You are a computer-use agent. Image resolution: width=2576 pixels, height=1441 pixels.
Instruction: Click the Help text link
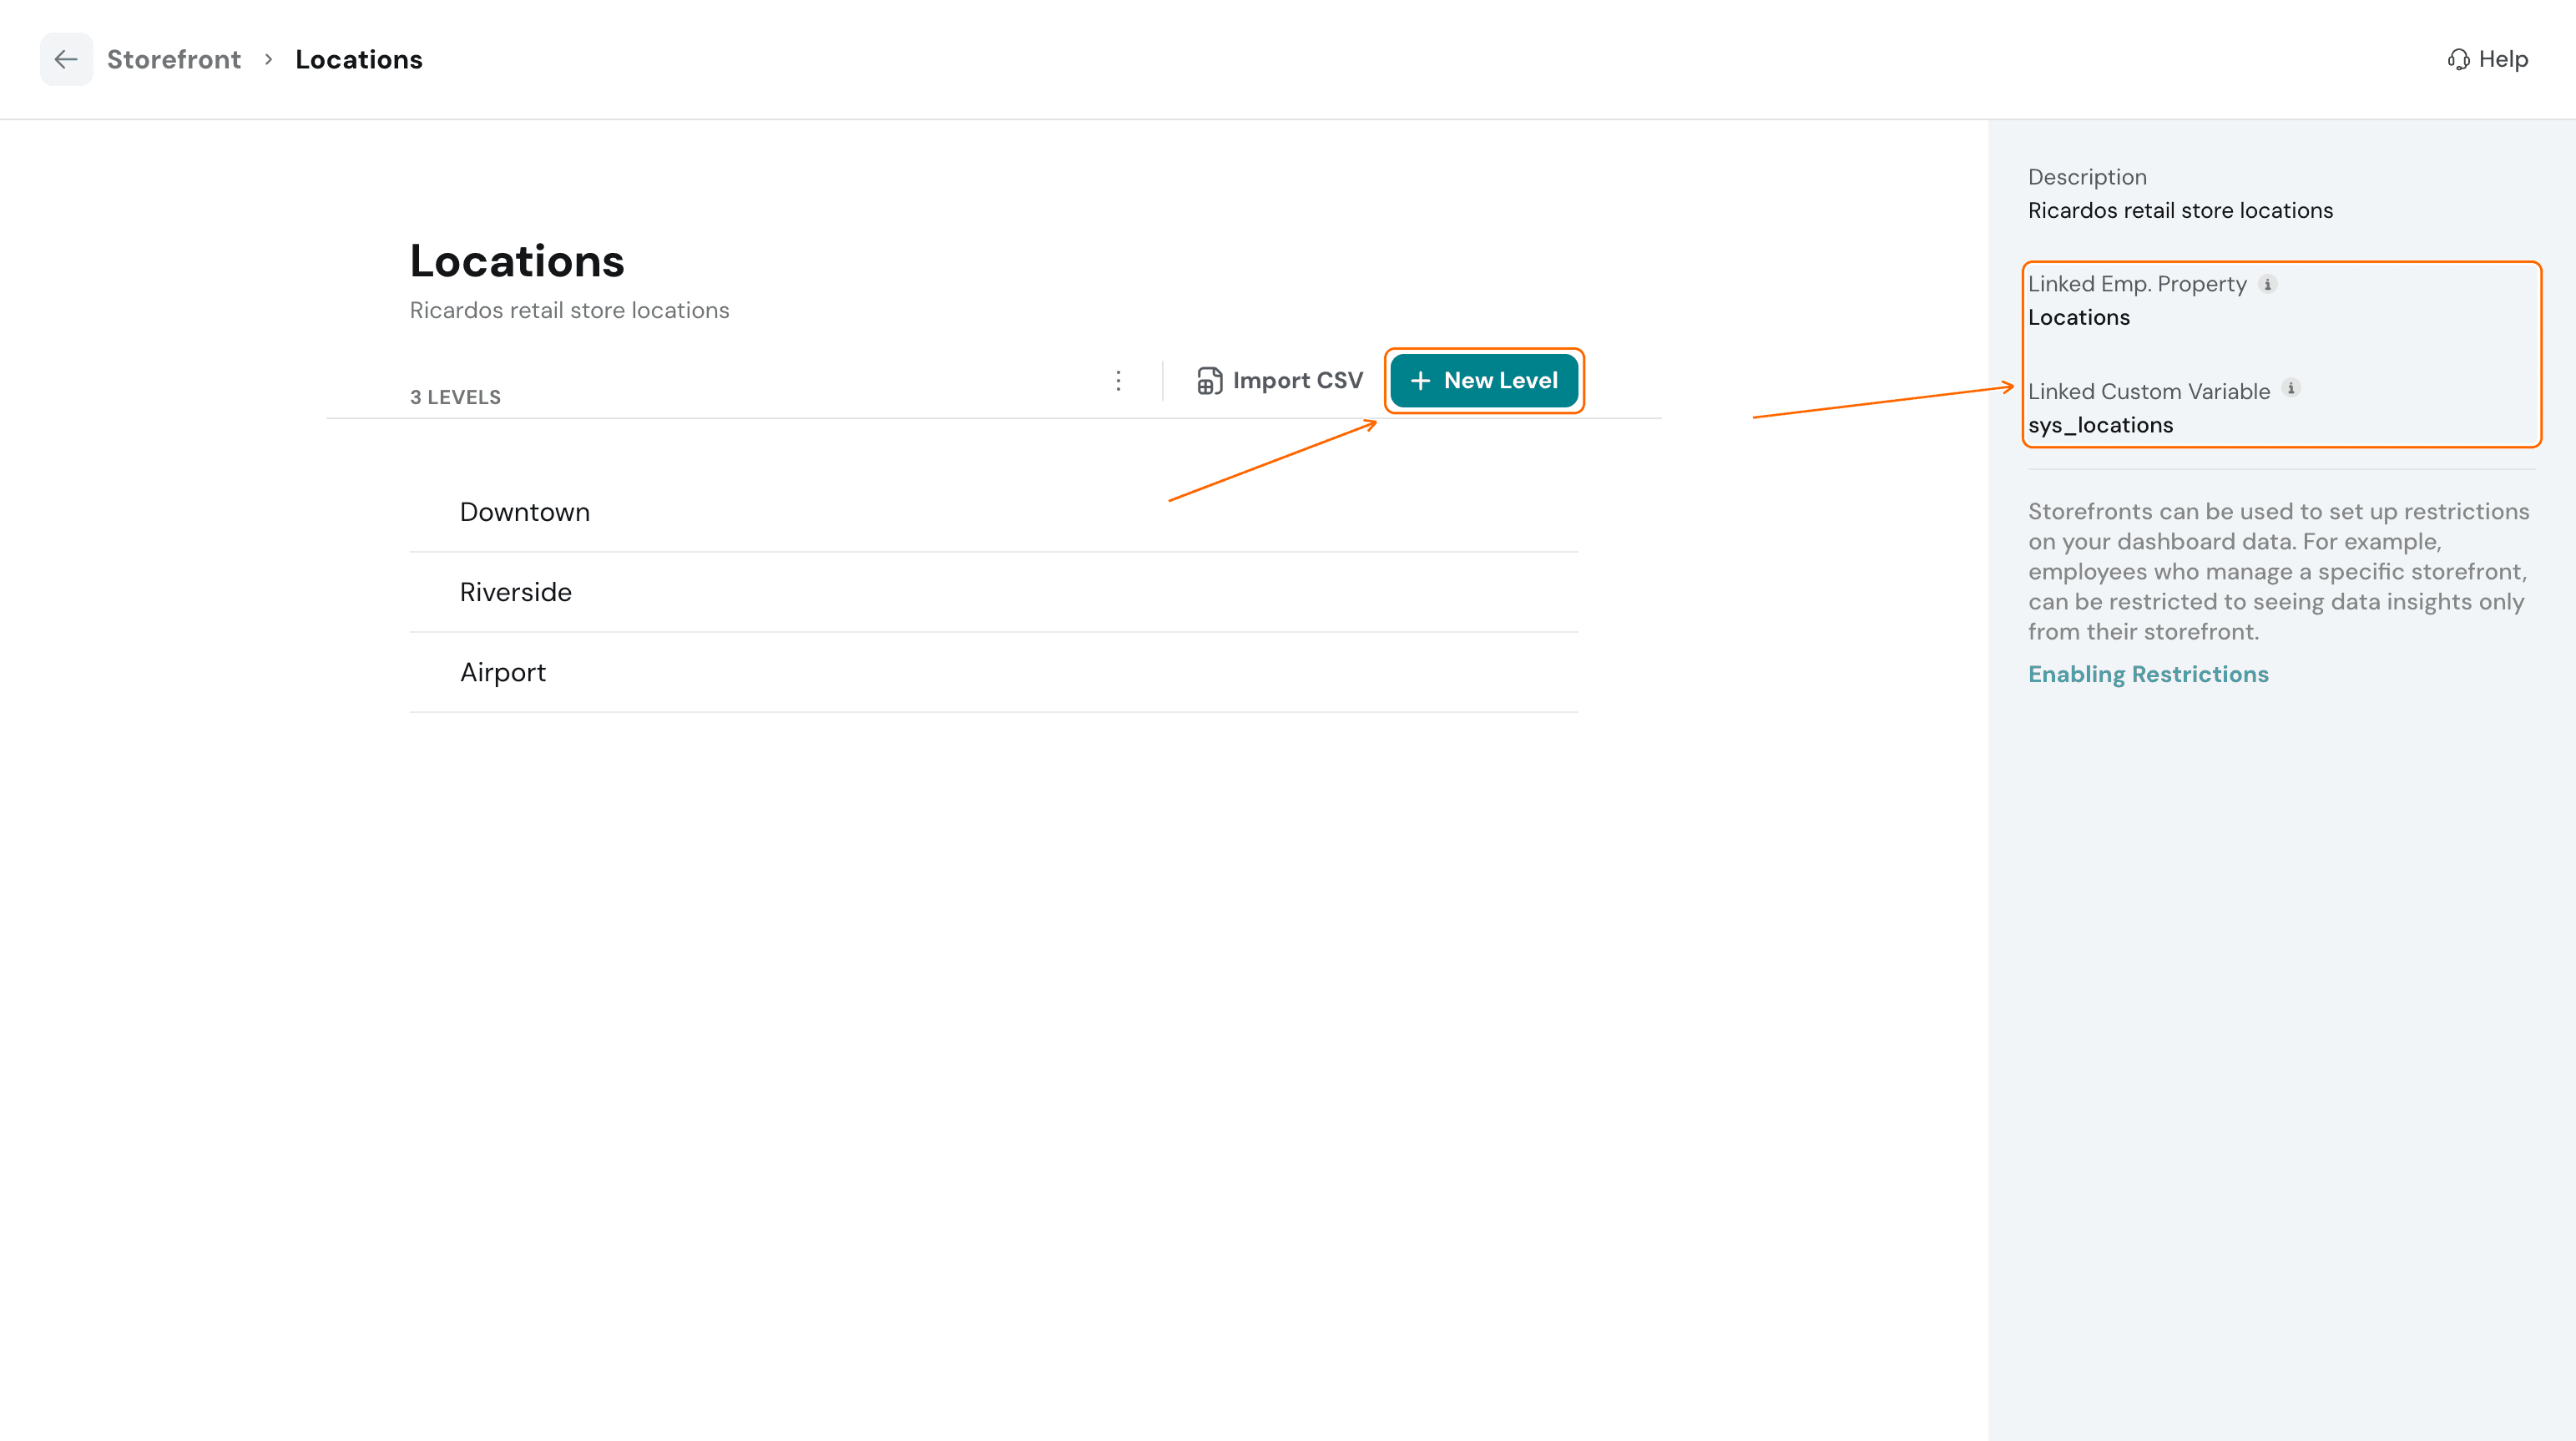point(2503,60)
